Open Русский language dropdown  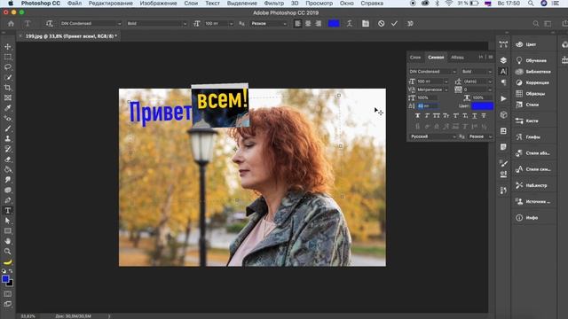click(x=432, y=136)
